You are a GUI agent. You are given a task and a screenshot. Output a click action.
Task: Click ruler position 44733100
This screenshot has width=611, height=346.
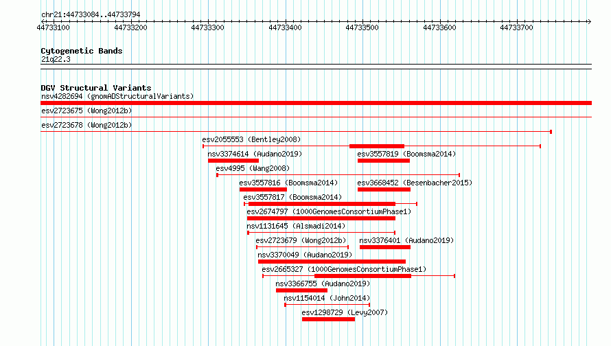pyautogui.click(x=53, y=27)
